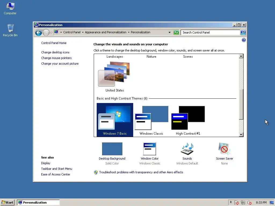The image size is (275, 206).
Task: Show hidden tray icons arrow
Action: pos(231,202)
